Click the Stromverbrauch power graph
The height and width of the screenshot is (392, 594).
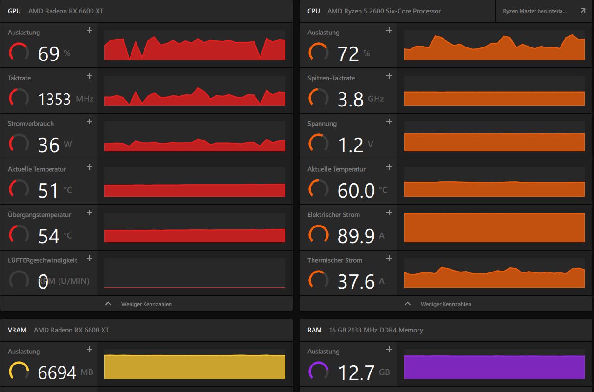coord(195,136)
